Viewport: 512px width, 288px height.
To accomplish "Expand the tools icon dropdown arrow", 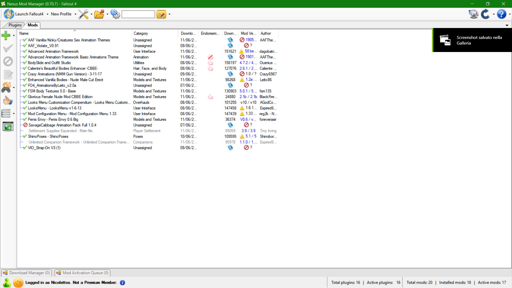I will pos(91,14).
